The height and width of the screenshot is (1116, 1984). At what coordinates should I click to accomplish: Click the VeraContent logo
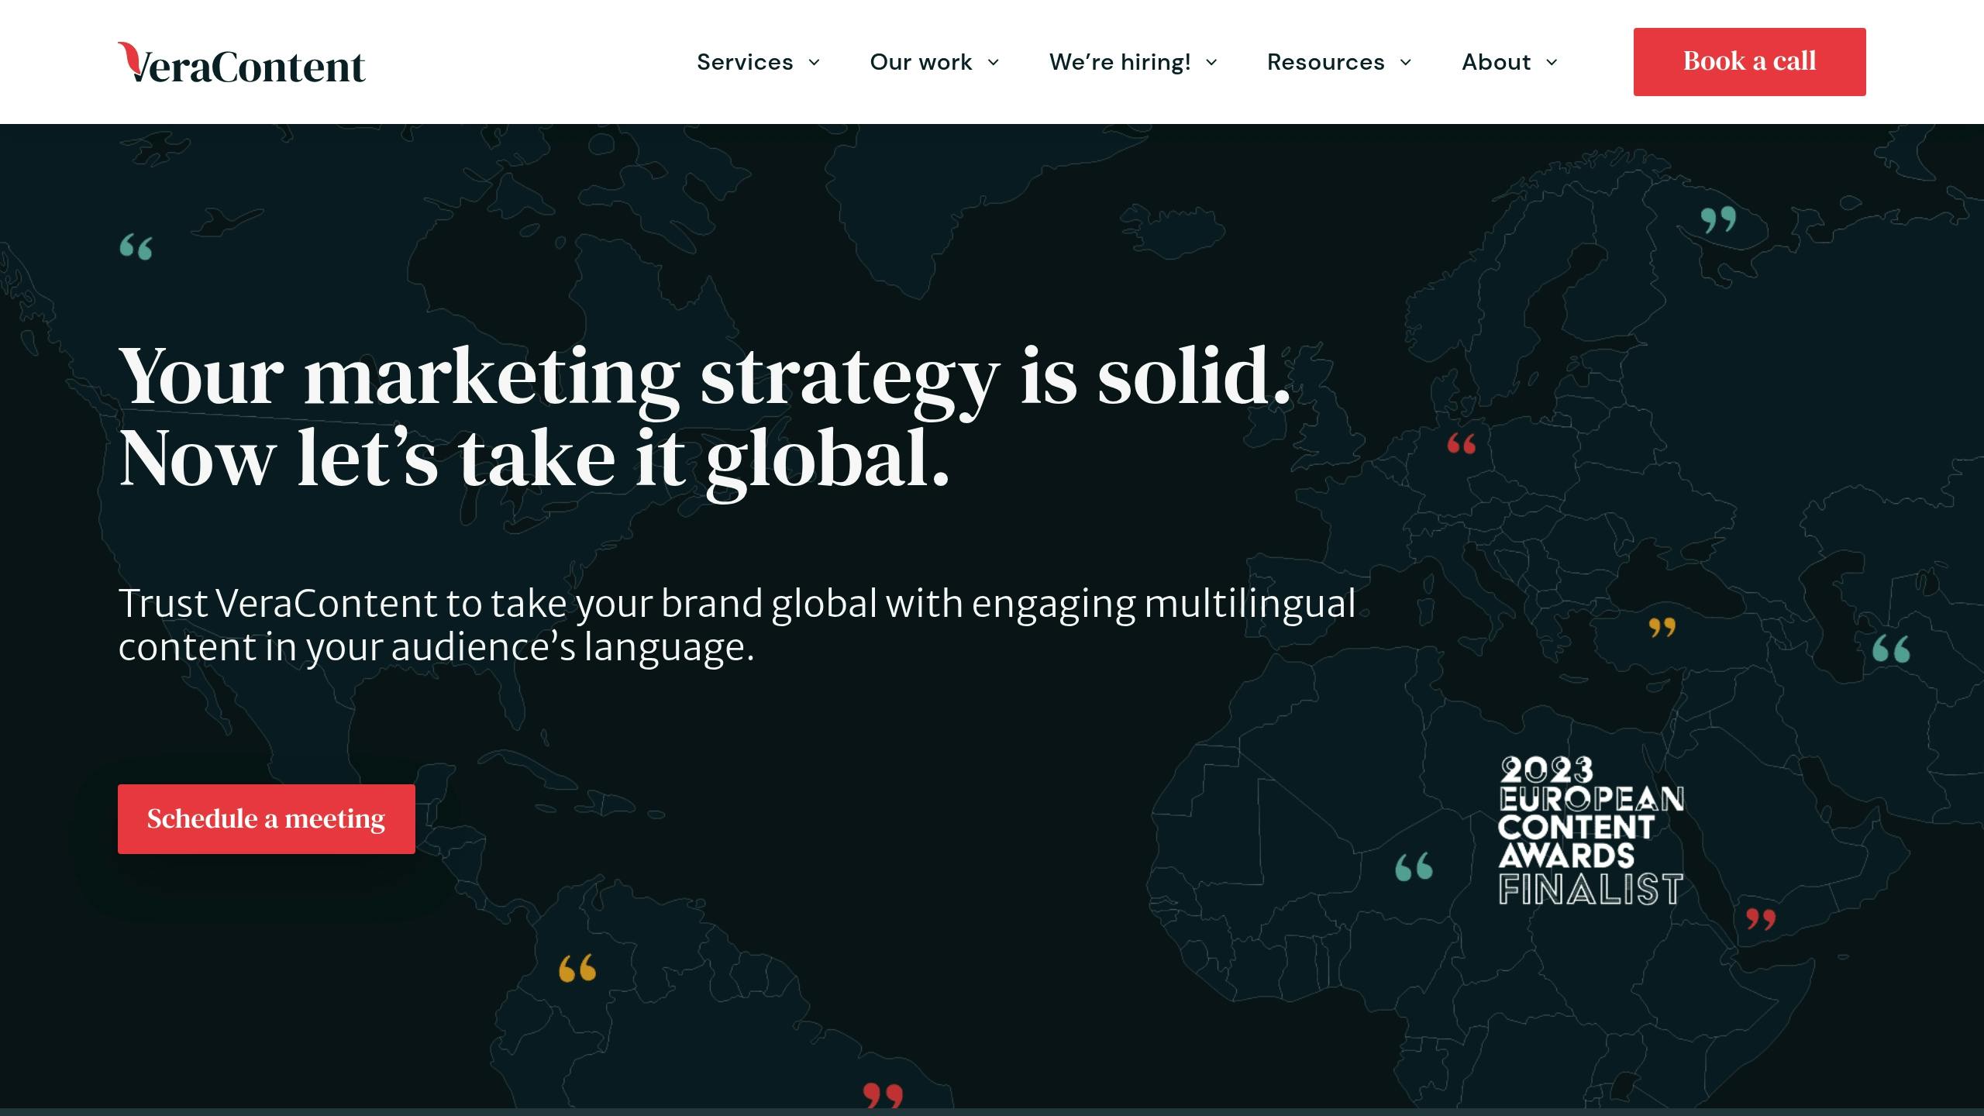[241, 63]
